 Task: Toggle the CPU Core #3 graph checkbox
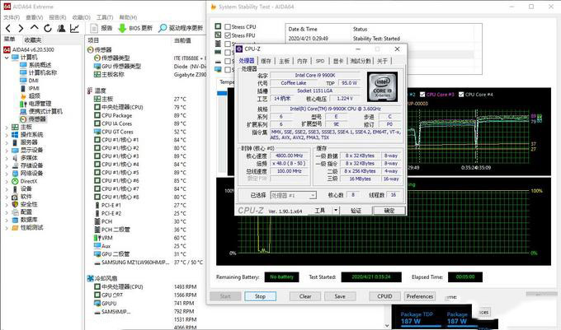422,95
